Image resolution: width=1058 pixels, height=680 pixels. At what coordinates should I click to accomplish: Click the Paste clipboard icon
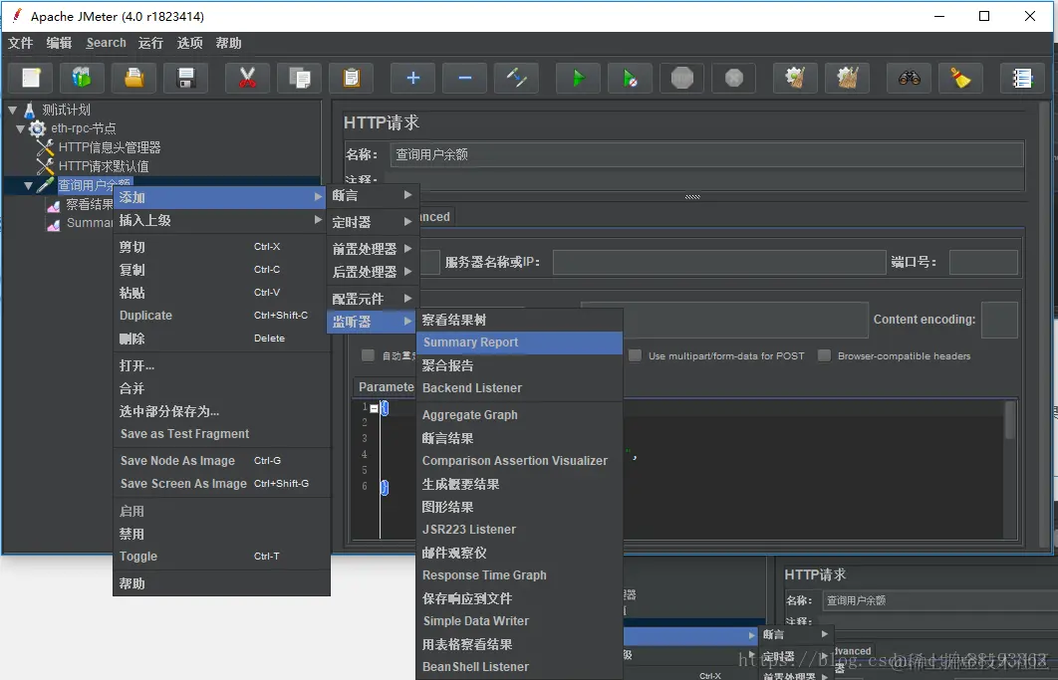[x=351, y=79]
